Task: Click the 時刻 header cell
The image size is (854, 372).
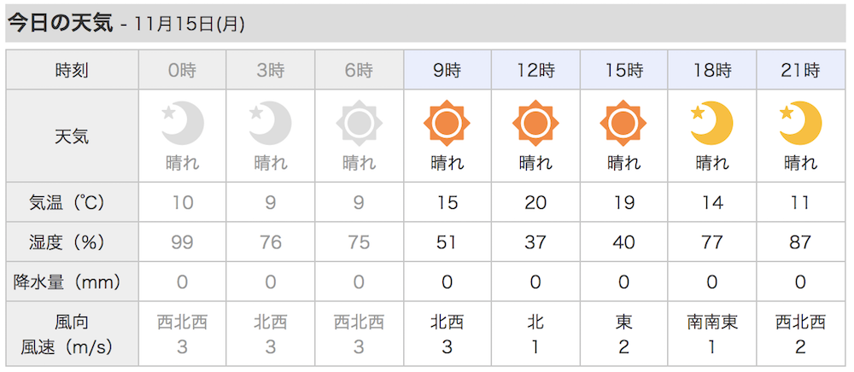Action: pyautogui.click(x=72, y=70)
